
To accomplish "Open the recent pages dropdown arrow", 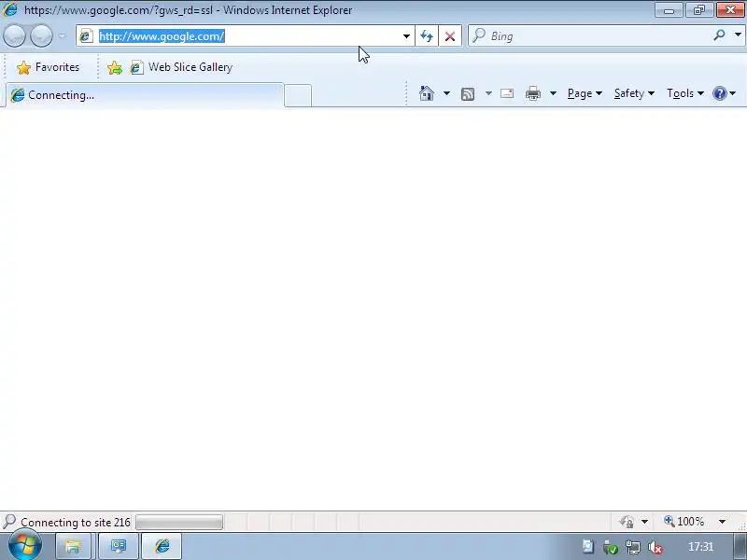I will point(63,36).
